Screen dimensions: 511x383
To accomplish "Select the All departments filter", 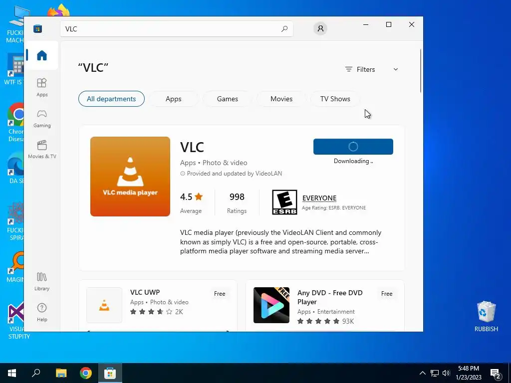I will (x=111, y=99).
